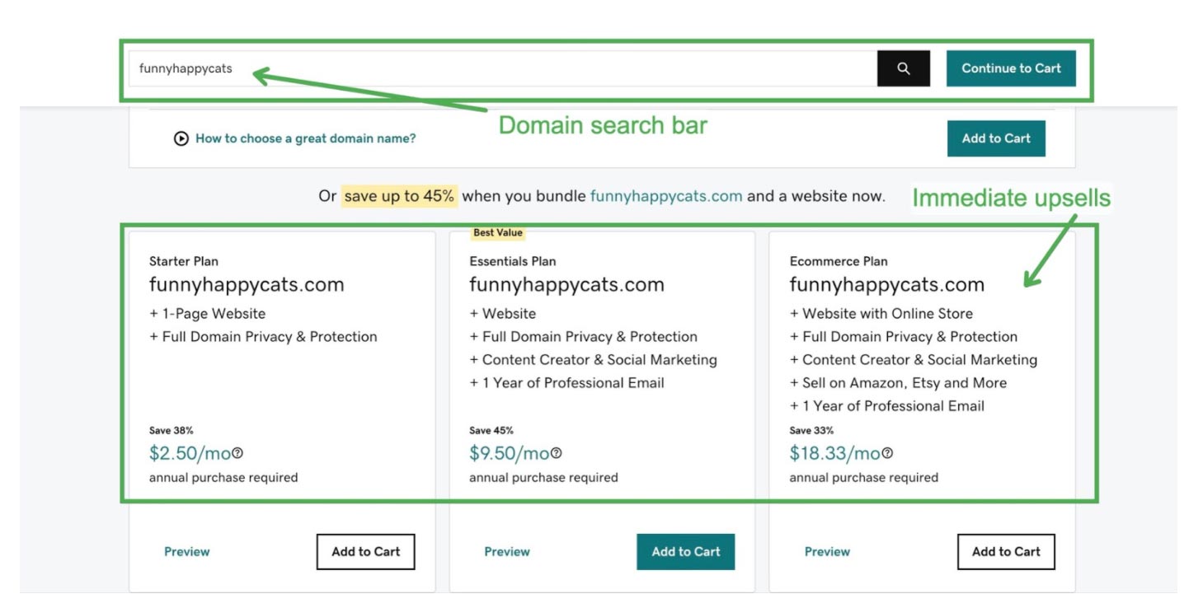The image size is (1189, 608).
Task: Click the 'Save 38%' label
Action: point(172,431)
